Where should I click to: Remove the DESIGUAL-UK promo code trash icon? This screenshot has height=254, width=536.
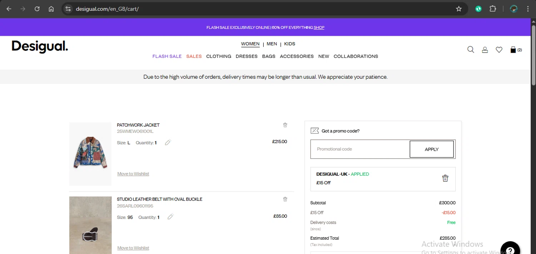[x=445, y=178]
